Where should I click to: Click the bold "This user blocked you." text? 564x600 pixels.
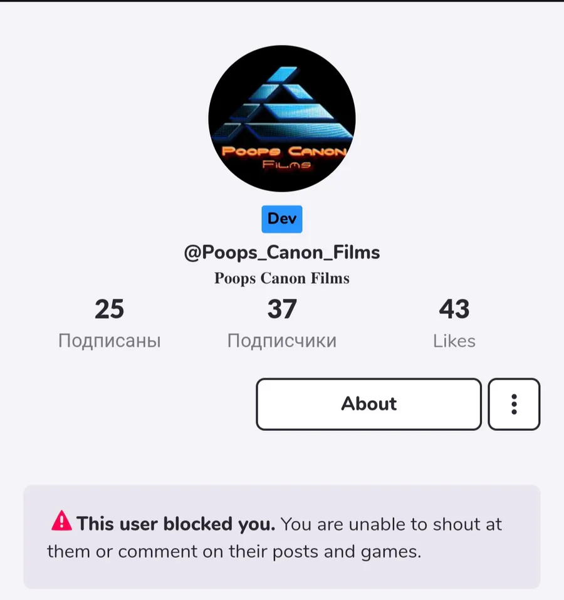(175, 524)
